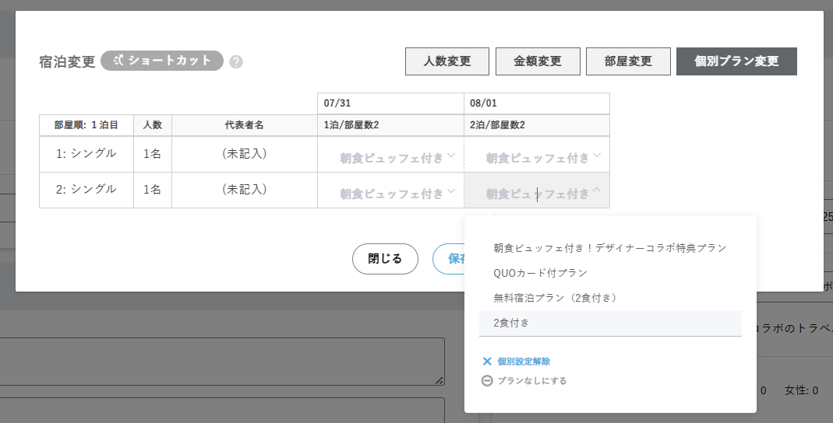This screenshot has width=833, height=423.
Task: Click the partially hidden 保存 button
Action: (x=449, y=259)
